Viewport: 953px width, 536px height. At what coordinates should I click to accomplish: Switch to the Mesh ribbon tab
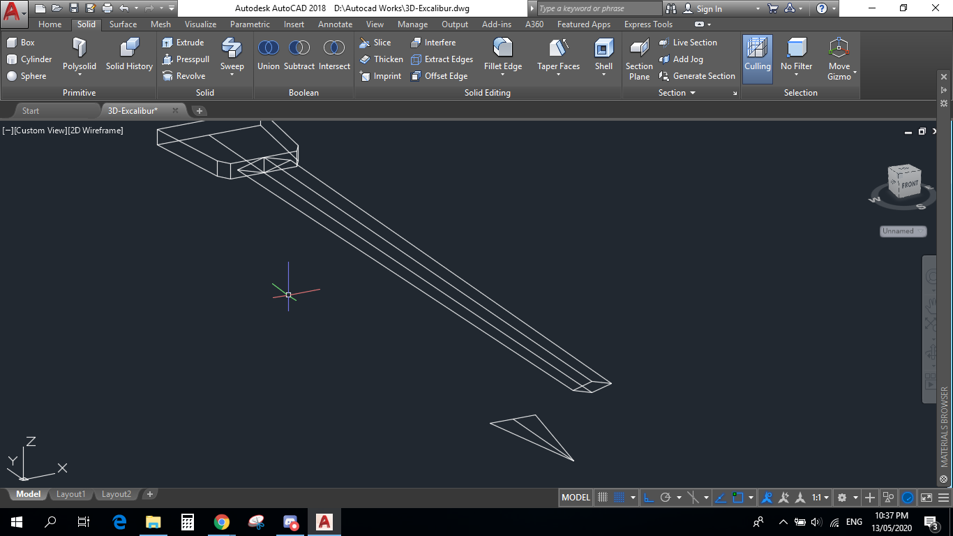point(160,24)
